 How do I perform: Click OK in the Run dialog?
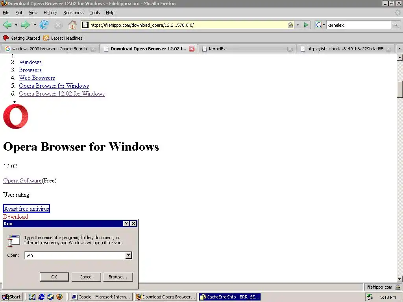[x=54, y=277]
